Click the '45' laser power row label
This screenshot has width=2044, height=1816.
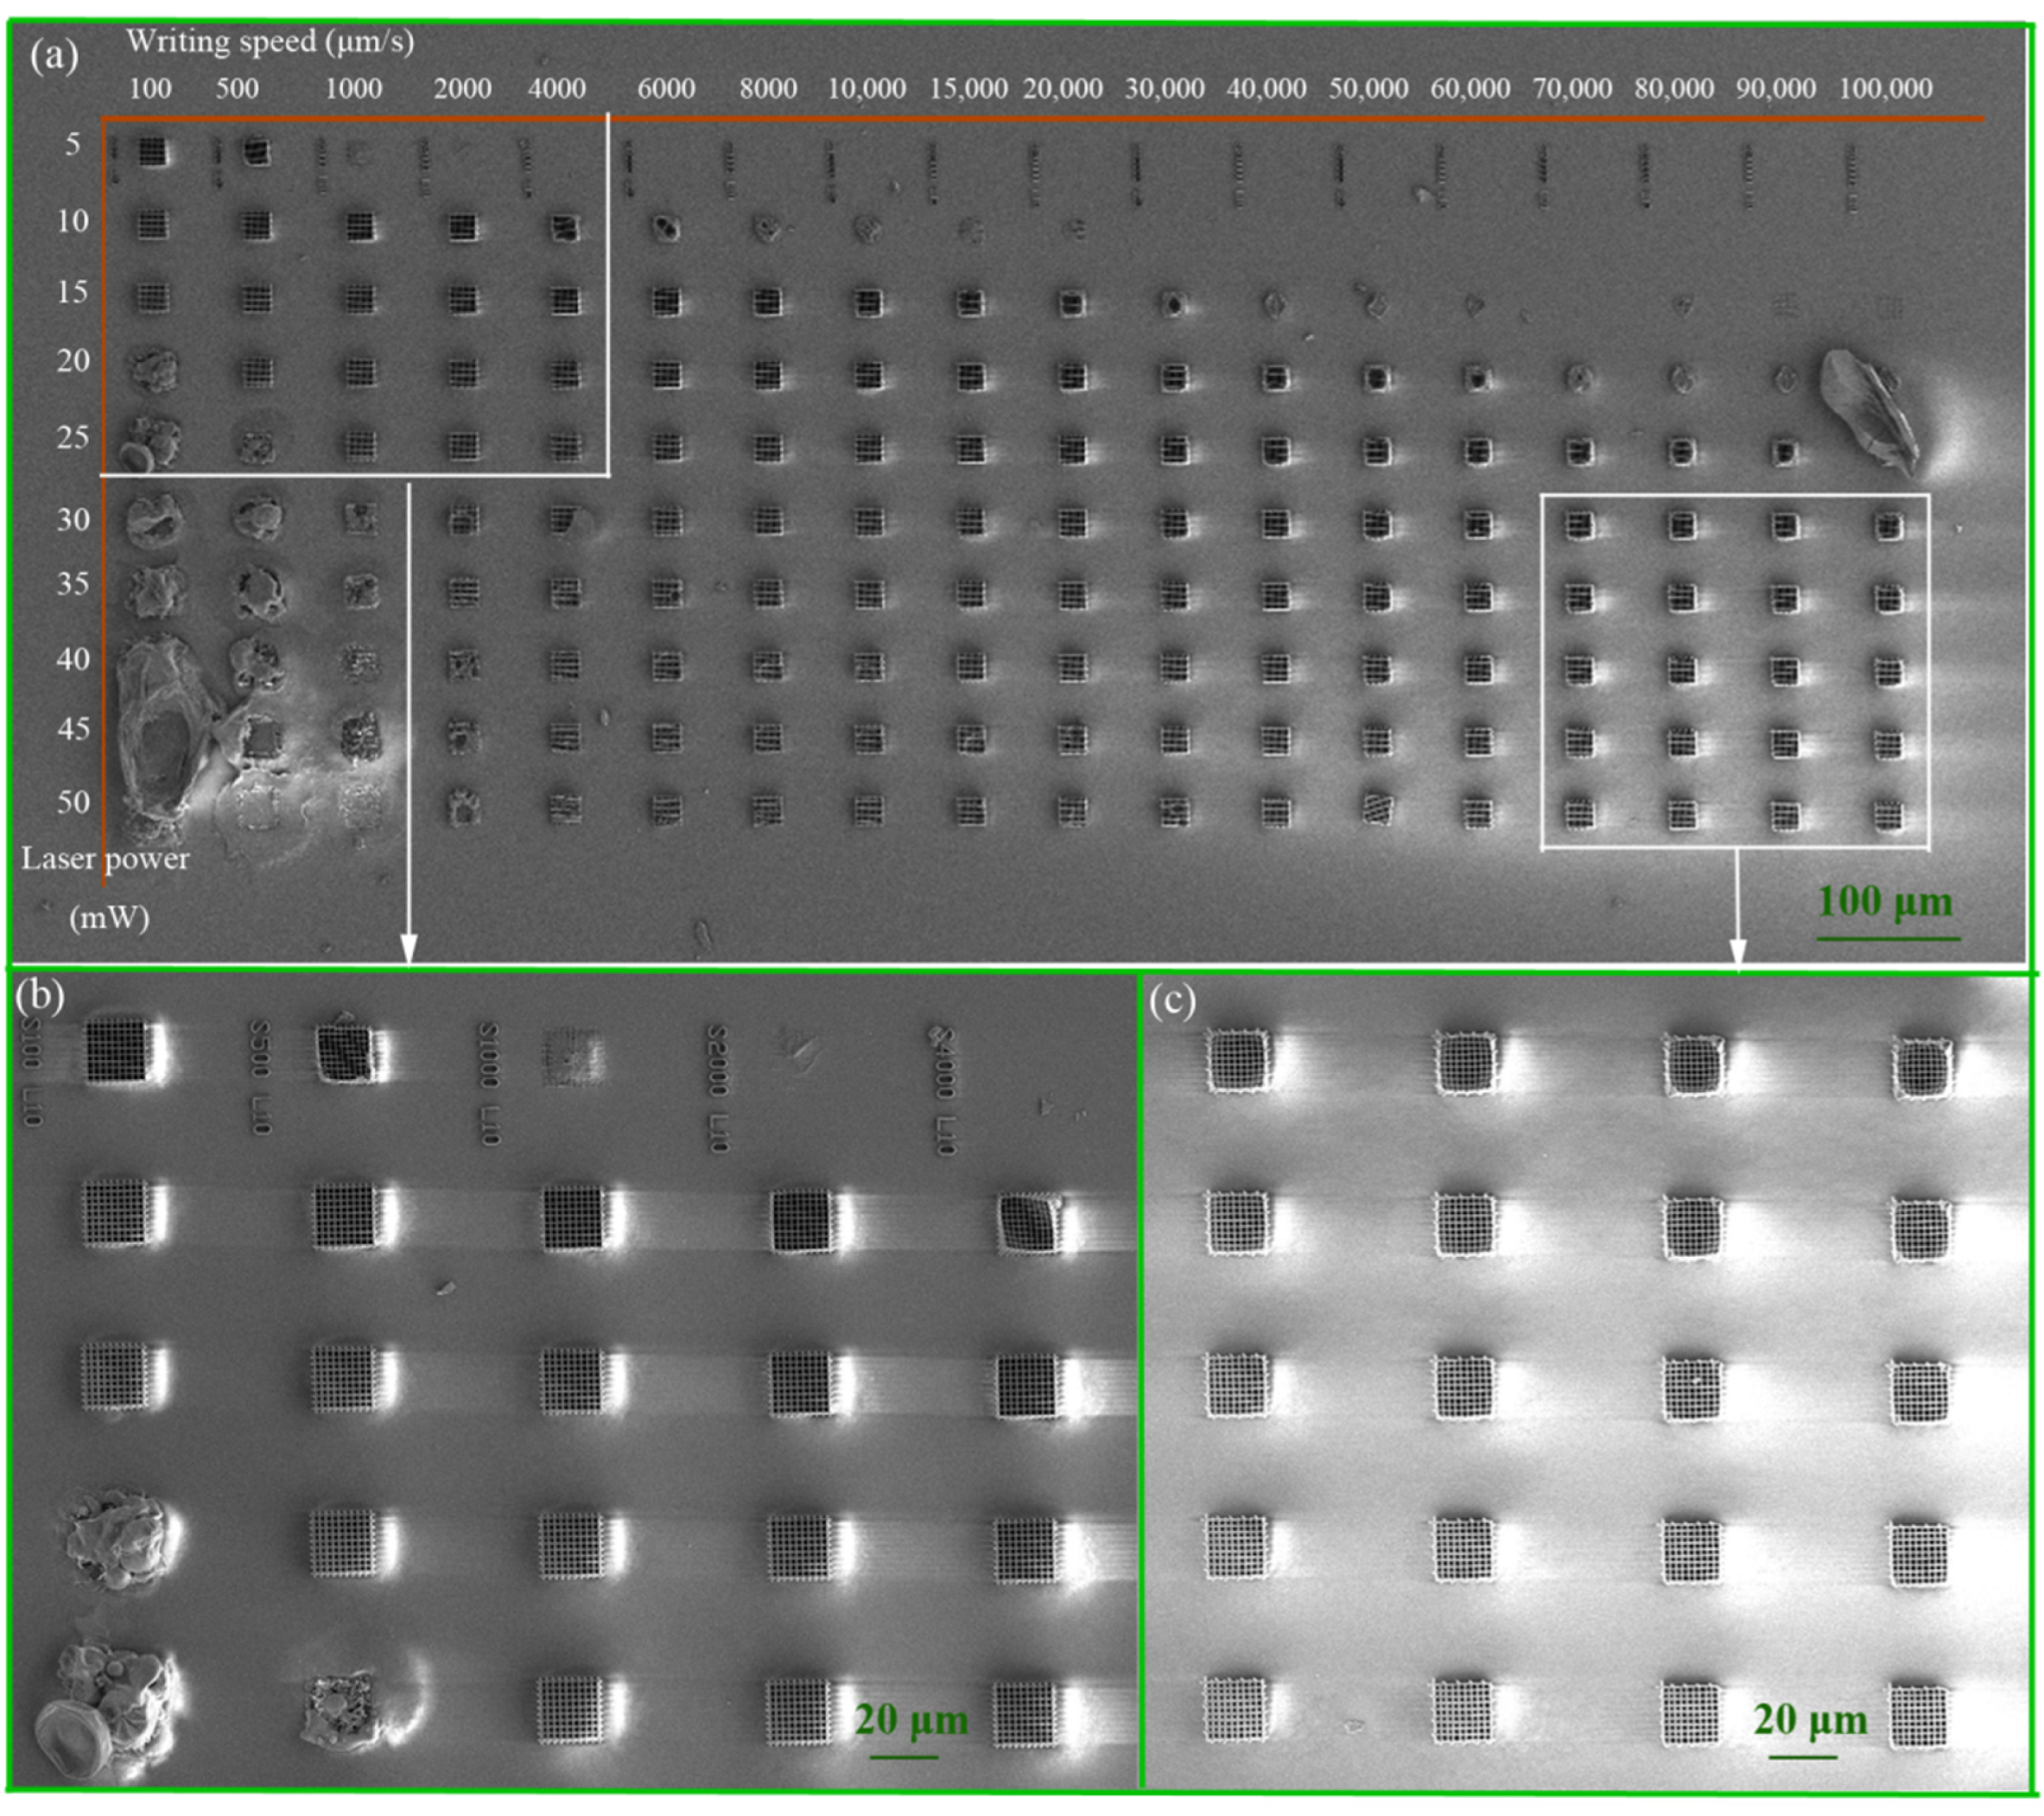72,730
